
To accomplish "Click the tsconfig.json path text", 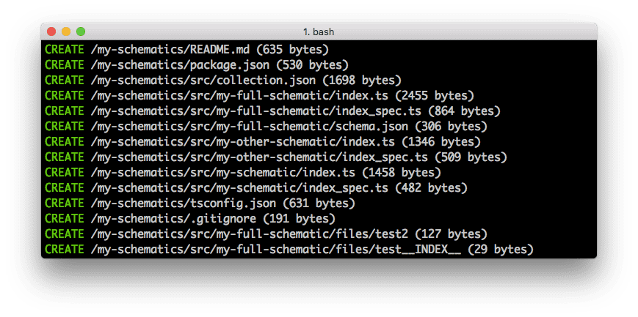I will (x=184, y=204).
